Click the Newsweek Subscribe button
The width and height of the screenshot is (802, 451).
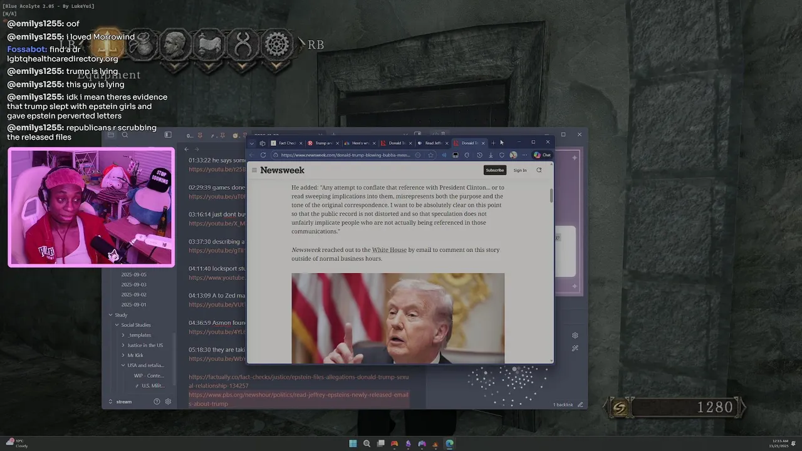495,170
